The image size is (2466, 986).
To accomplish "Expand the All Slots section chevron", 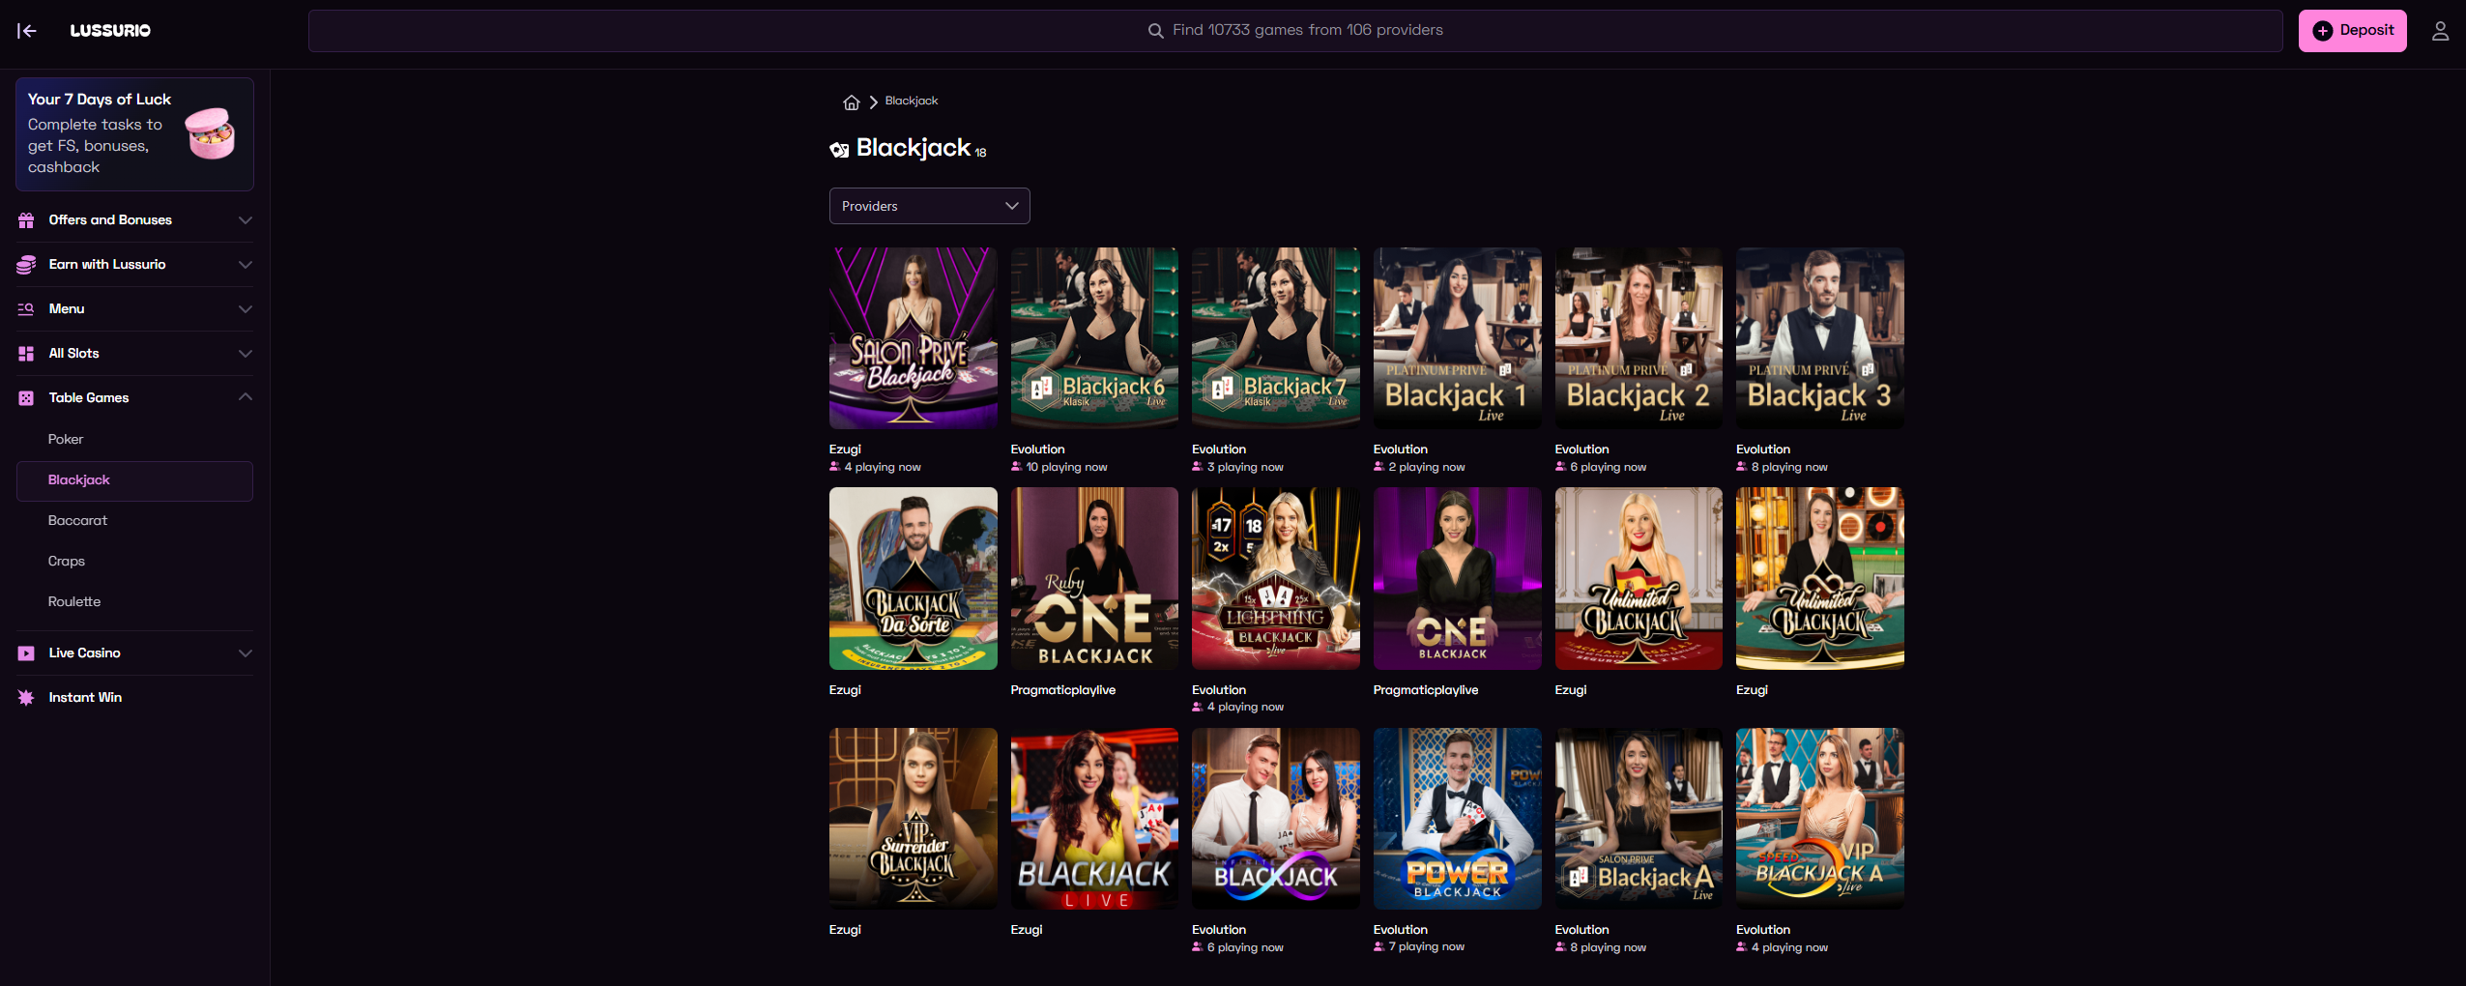I will click(246, 354).
